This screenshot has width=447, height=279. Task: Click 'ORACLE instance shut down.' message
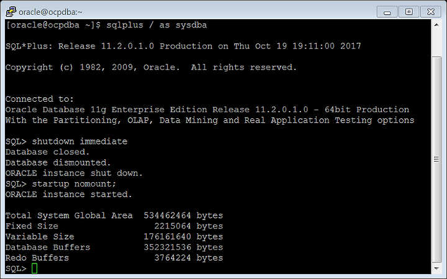point(74,173)
